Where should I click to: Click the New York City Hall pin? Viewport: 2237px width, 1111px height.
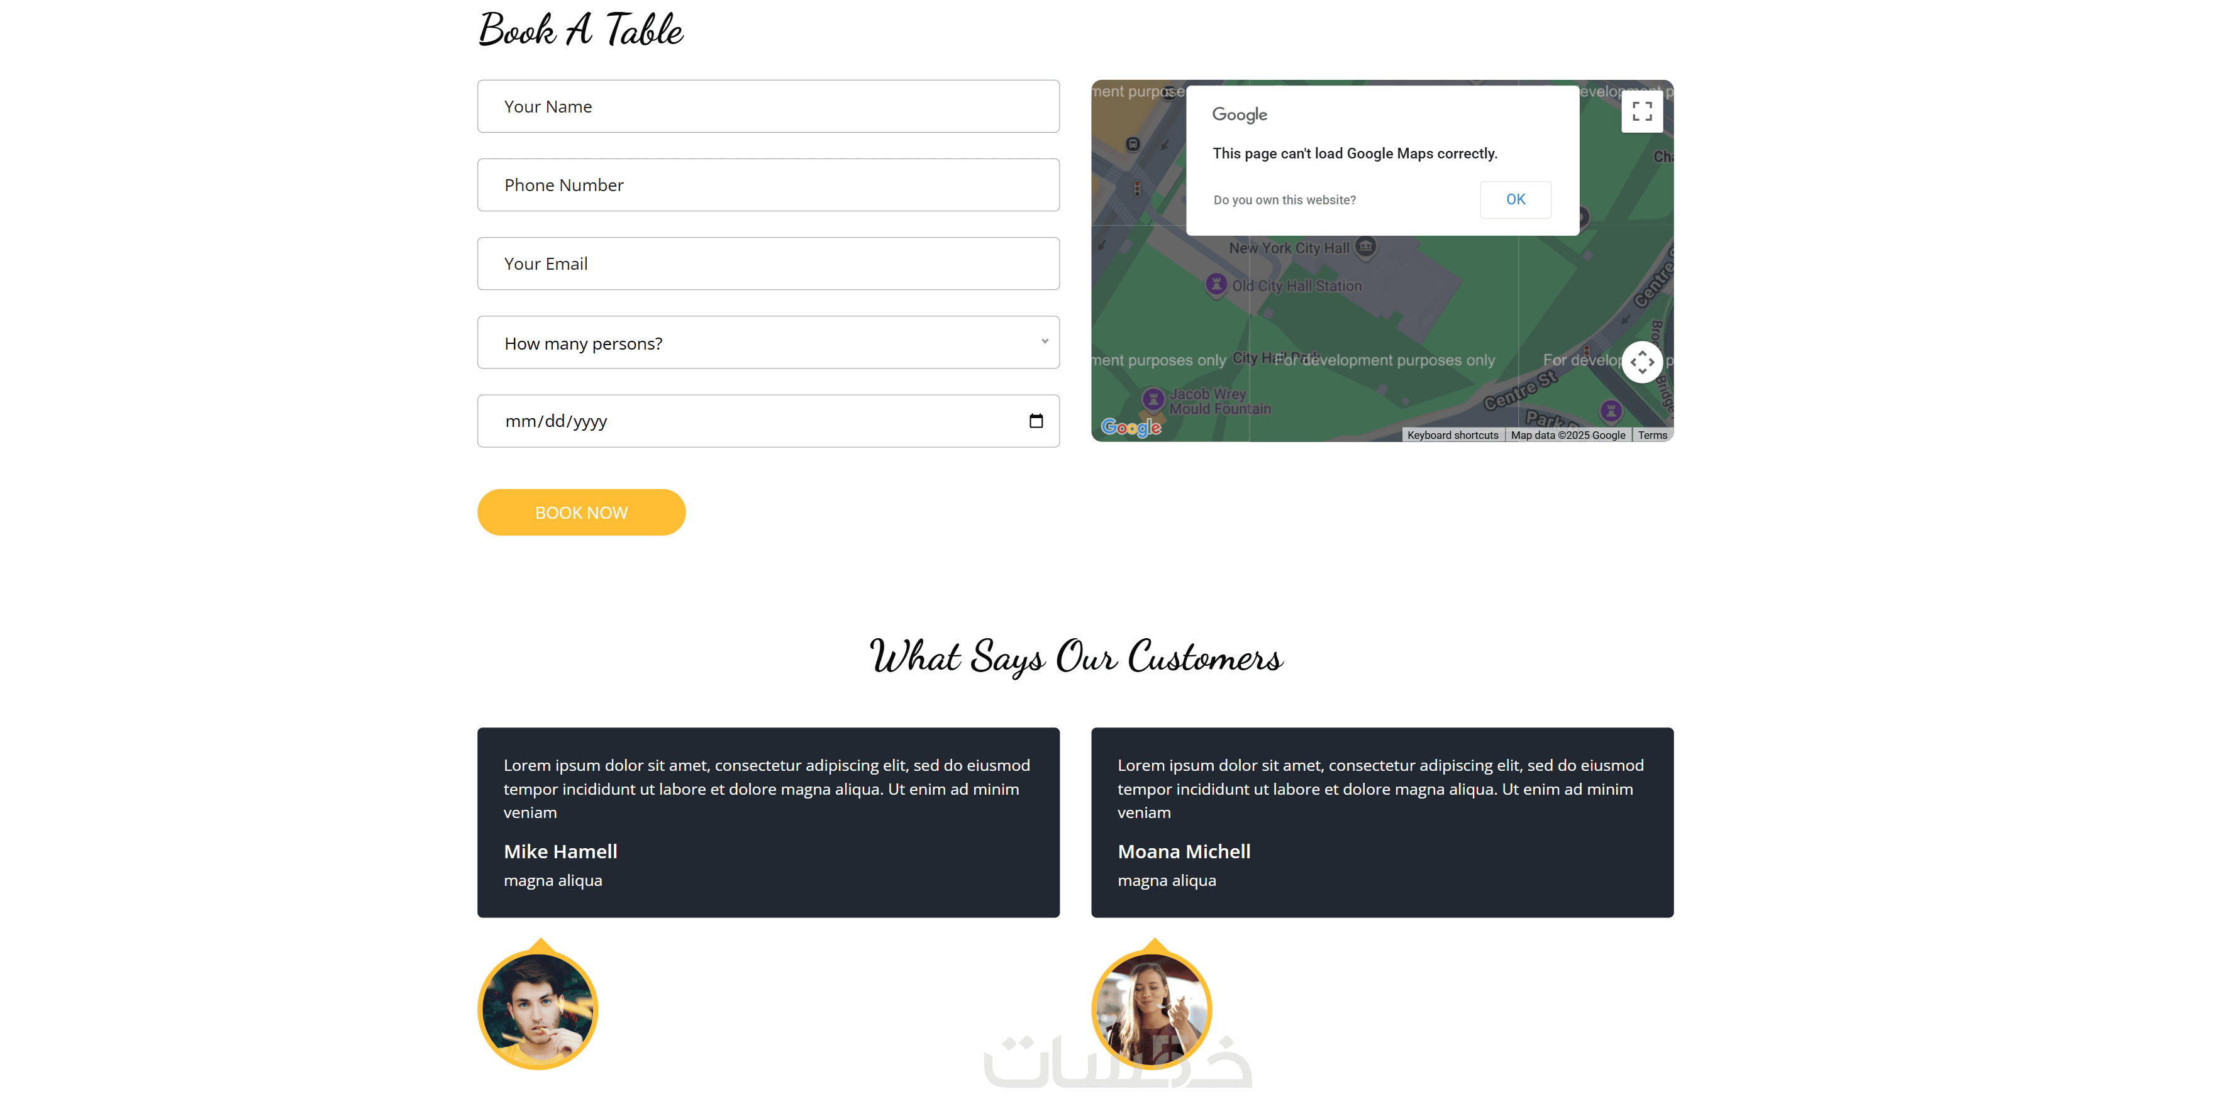click(1365, 246)
